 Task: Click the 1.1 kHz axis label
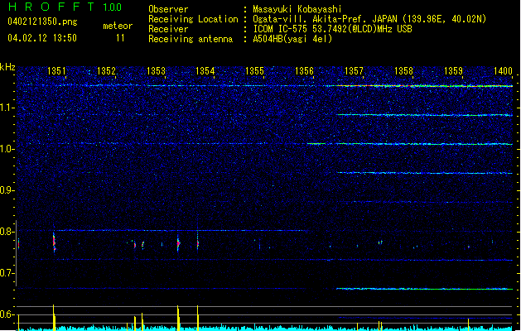(7, 108)
